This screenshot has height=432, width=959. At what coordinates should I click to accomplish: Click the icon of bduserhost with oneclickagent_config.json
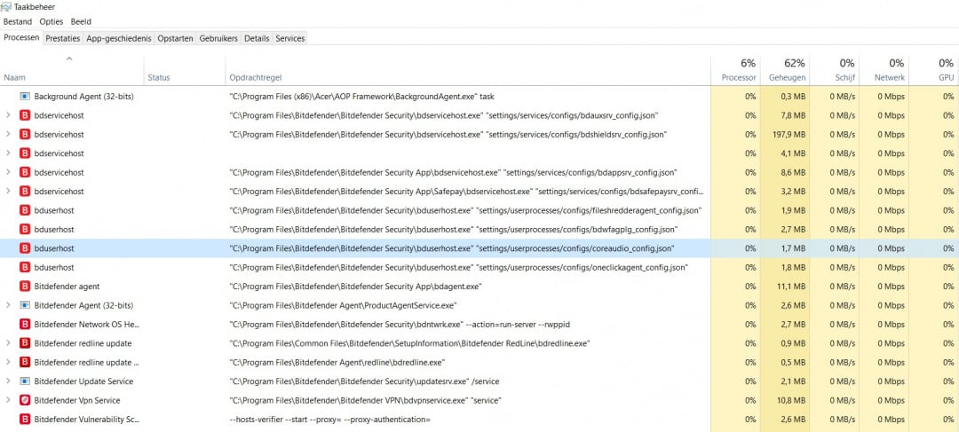(x=25, y=268)
